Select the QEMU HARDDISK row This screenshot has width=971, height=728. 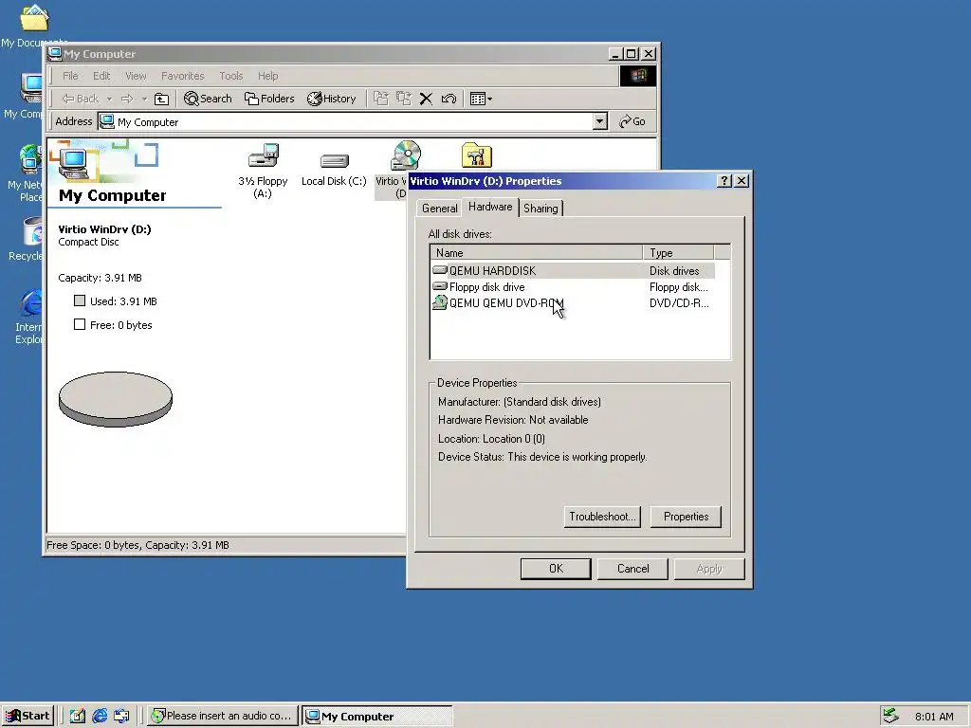click(573, 270)
